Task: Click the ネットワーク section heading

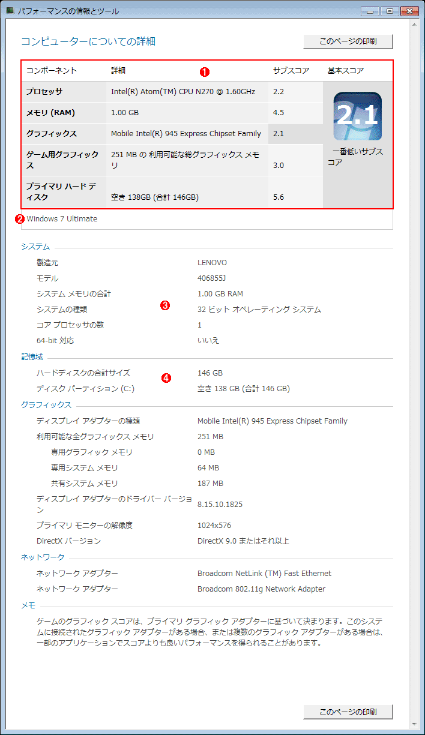Action: pyautogui.click(x=41, y=557)
